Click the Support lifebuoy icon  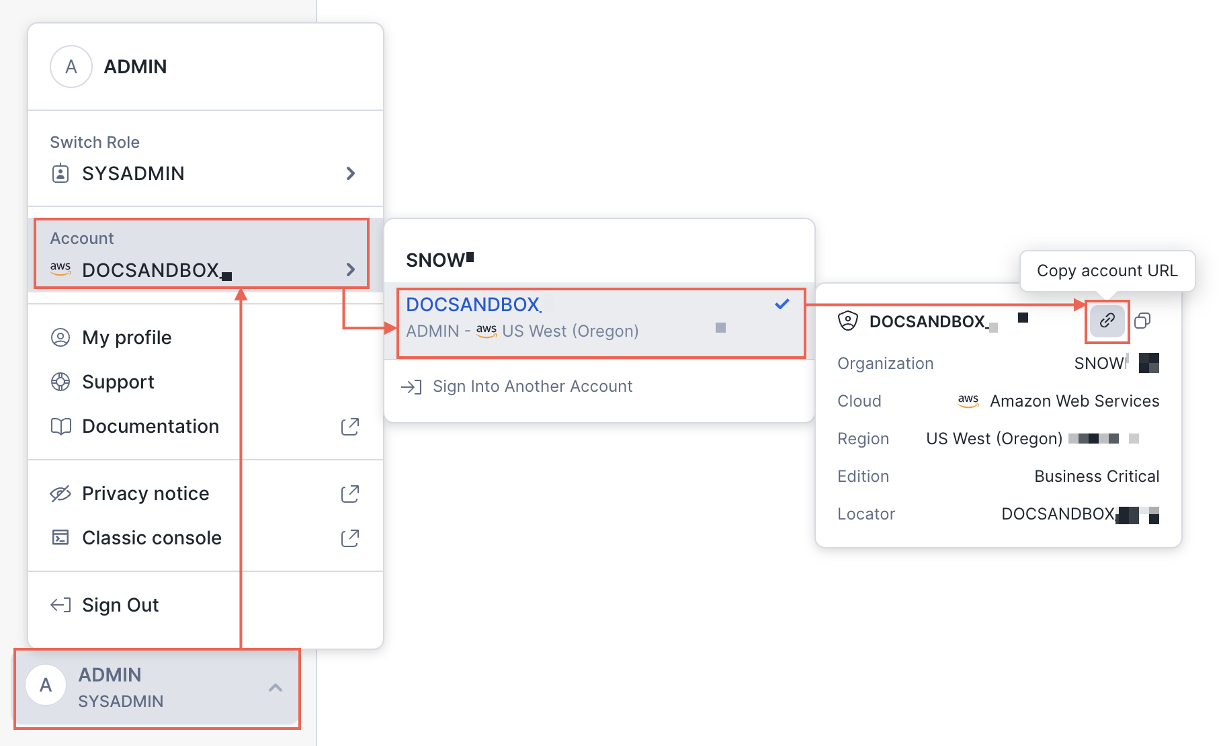[60, 382]
